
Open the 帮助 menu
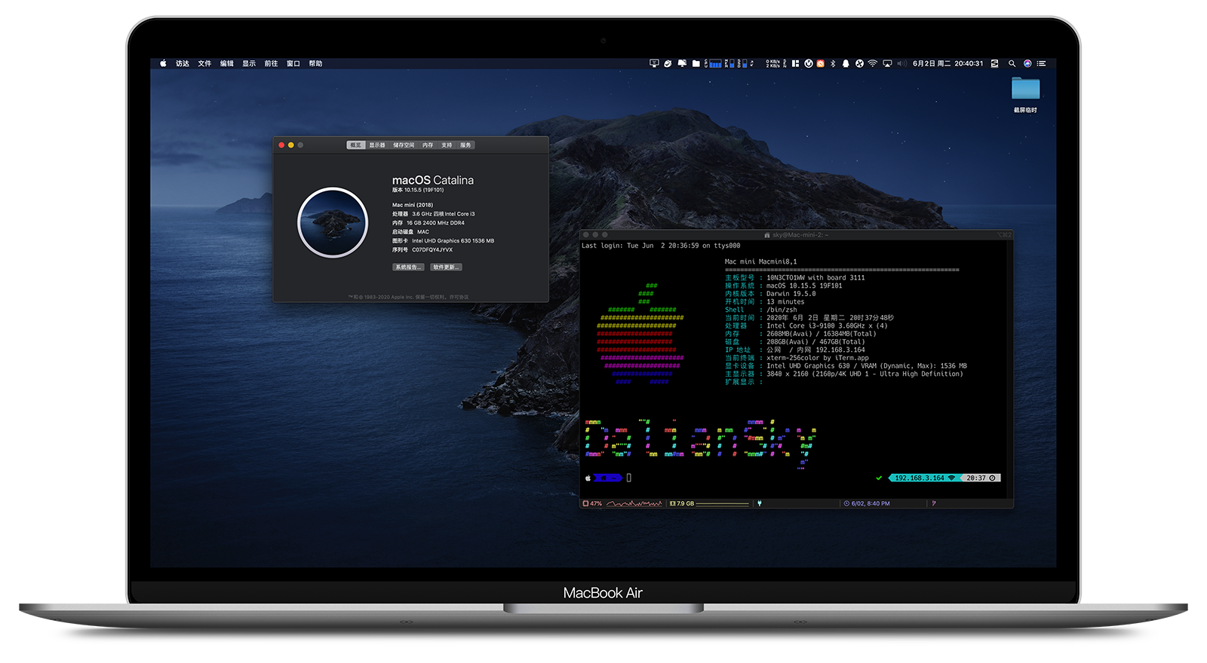click(x=315, y=63)
